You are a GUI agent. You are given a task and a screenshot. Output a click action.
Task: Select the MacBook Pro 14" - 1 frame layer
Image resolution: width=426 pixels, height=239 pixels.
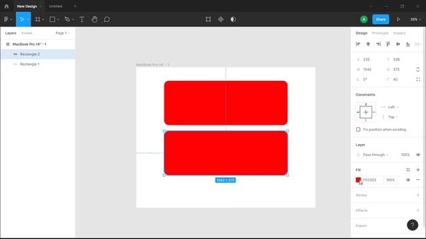pos(38,44)
